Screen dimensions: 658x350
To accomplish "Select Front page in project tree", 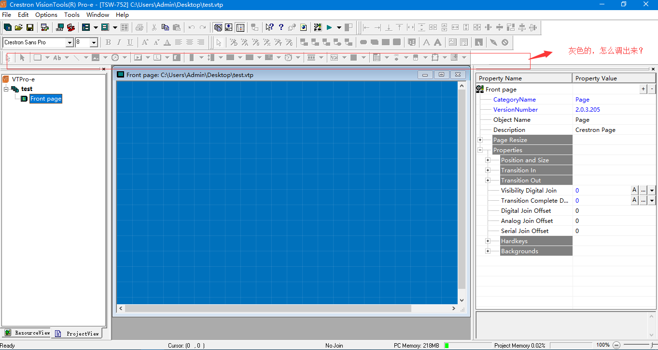I will pos(46,99).
